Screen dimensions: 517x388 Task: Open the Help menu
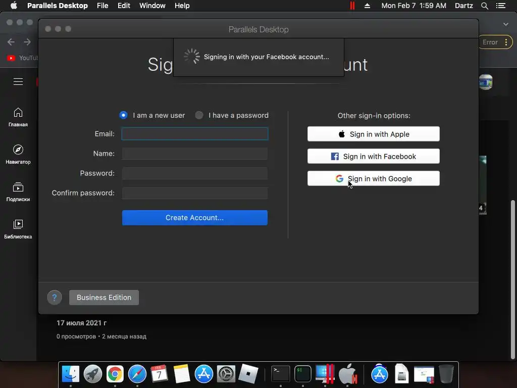point(182,6)
